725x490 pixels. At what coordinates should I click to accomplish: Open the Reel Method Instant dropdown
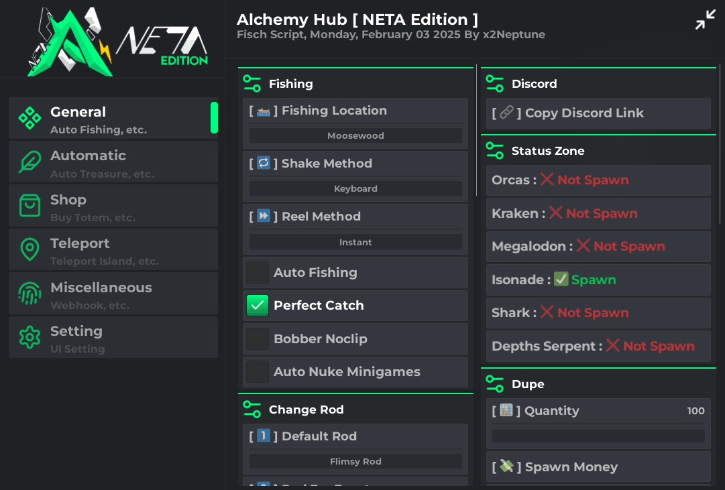point(355,242)
